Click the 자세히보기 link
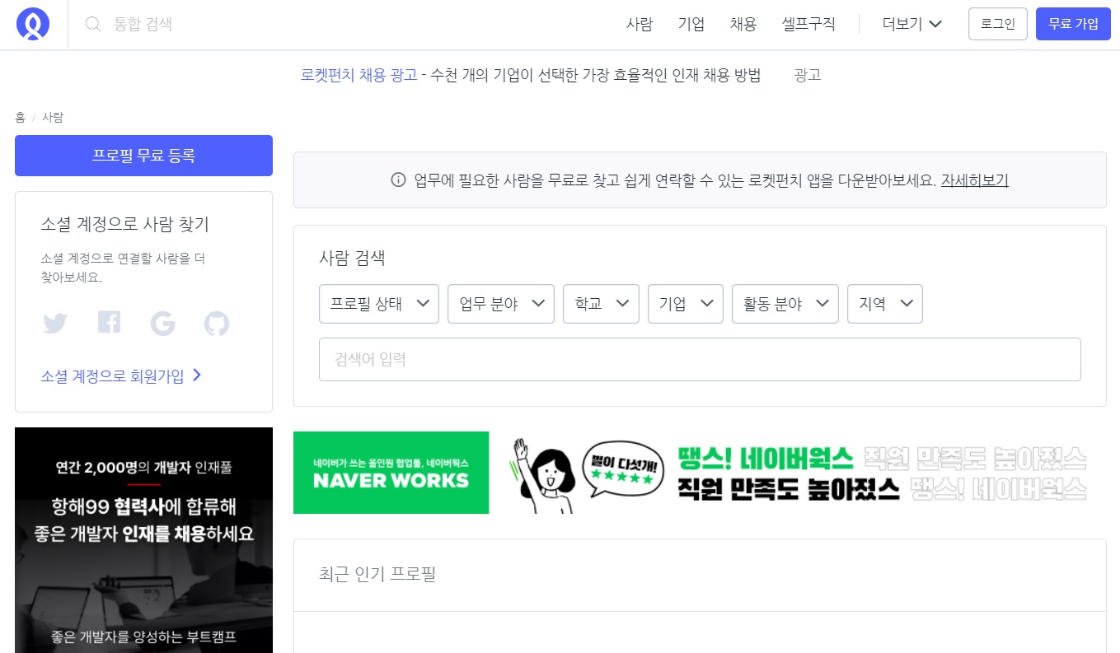The height and width of the screenshot is (653, 1120). click(975, 180)
